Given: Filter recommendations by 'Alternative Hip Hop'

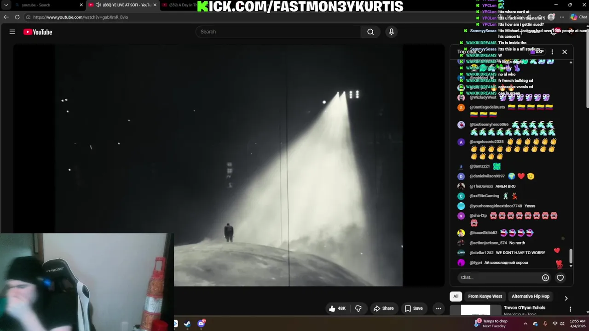Looking at the screenshot, I should click(x=531, y=297).
